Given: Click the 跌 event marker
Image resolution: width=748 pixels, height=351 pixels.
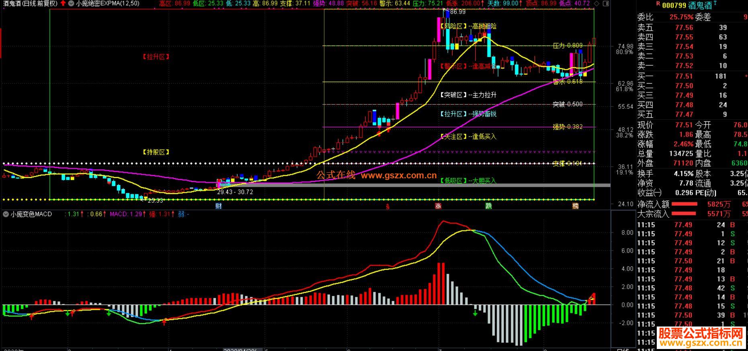Looking at the screenshot, I should 488,206.
